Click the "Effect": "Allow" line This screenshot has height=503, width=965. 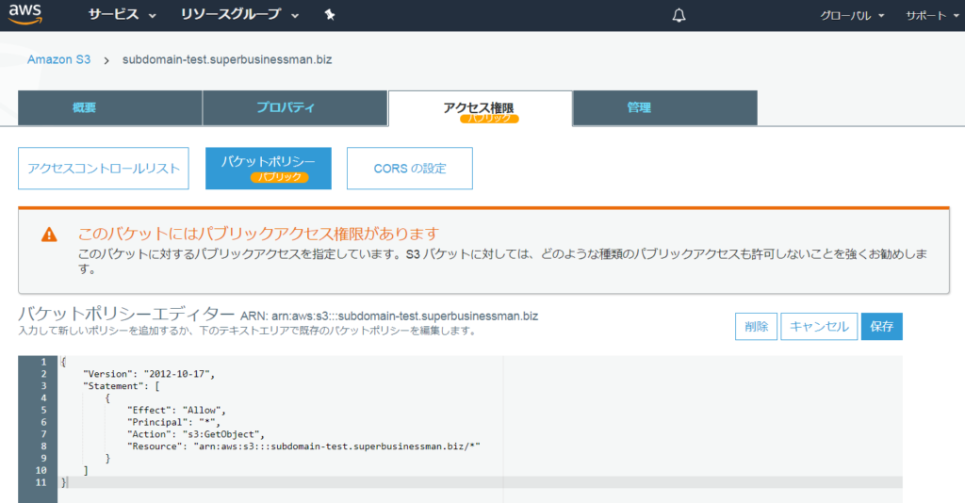[x=176, y=410]
